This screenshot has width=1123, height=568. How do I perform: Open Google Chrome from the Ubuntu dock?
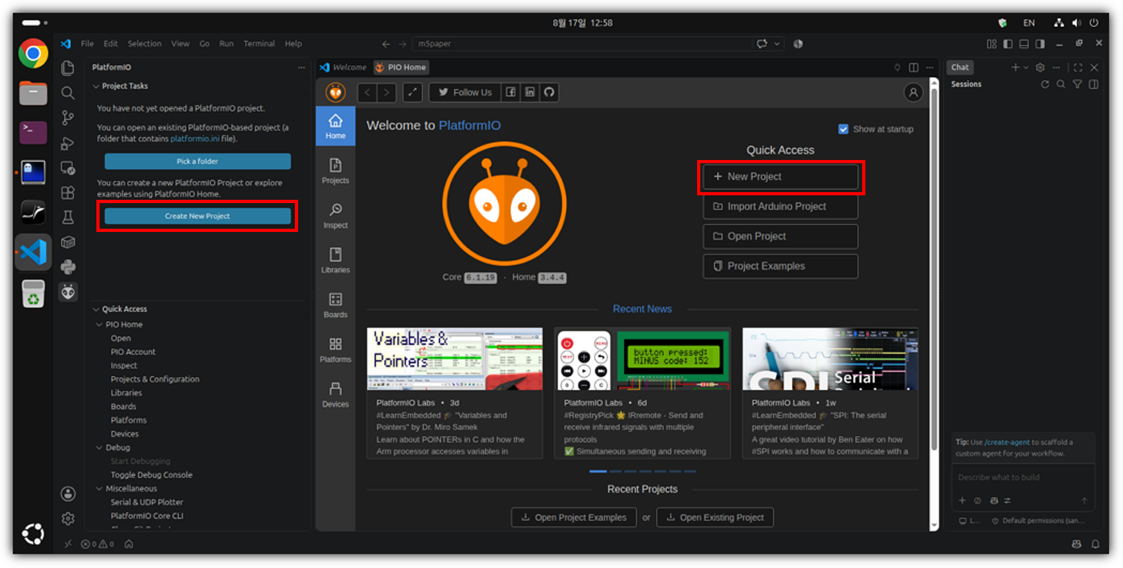point(33,53)
